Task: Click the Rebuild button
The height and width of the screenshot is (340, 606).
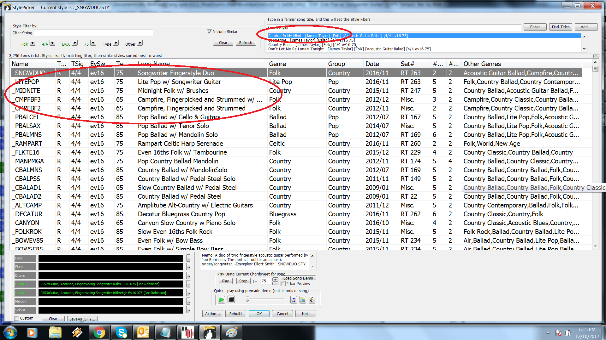Action: [235, 314]
